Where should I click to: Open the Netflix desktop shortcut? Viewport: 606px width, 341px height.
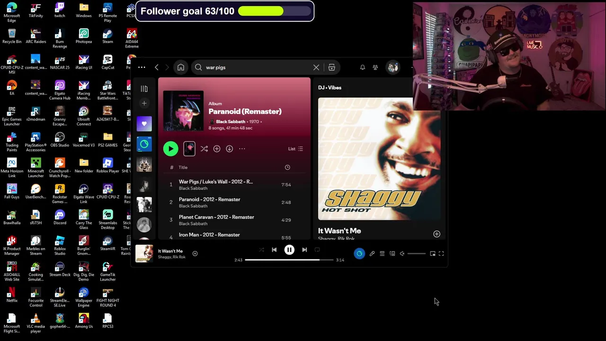point(12,295)
